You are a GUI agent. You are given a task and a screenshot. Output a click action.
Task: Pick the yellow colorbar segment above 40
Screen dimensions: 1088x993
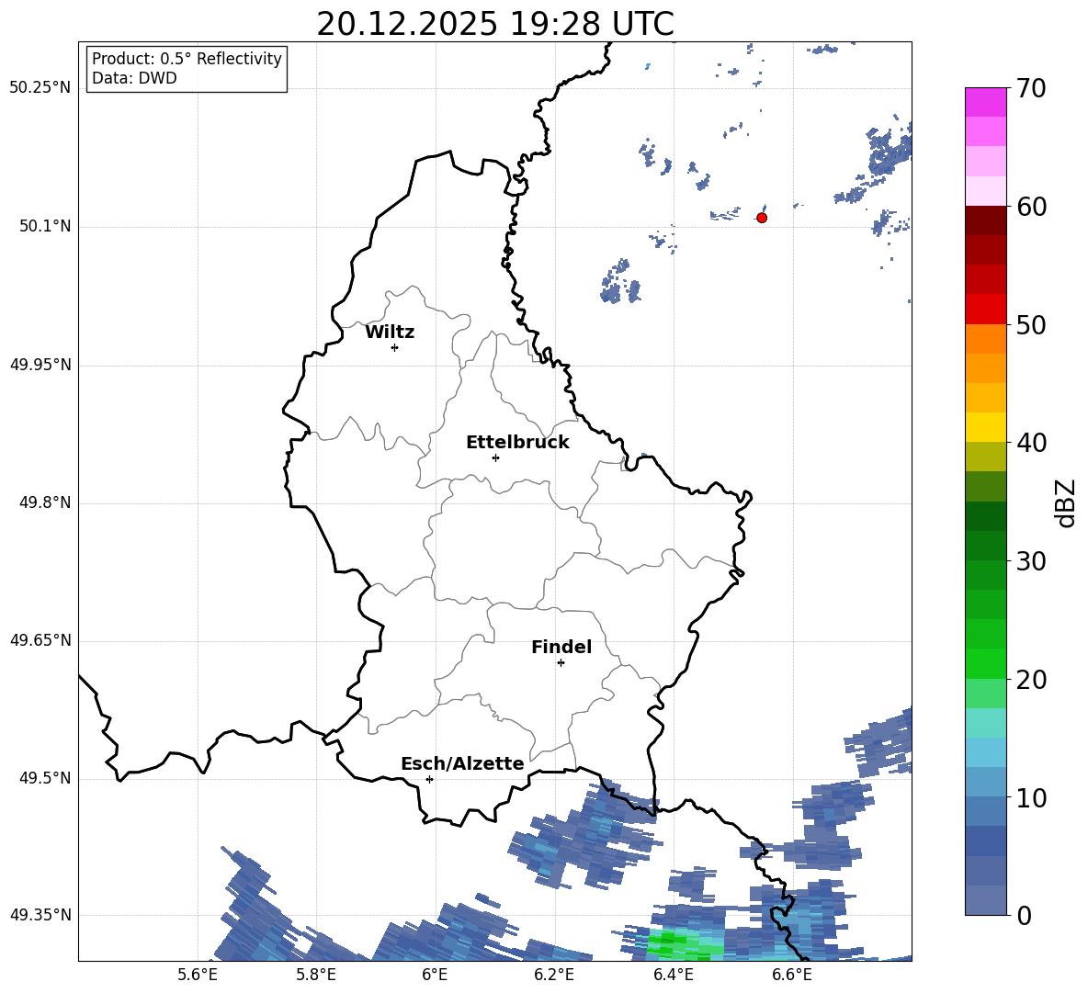click(985, 427)
